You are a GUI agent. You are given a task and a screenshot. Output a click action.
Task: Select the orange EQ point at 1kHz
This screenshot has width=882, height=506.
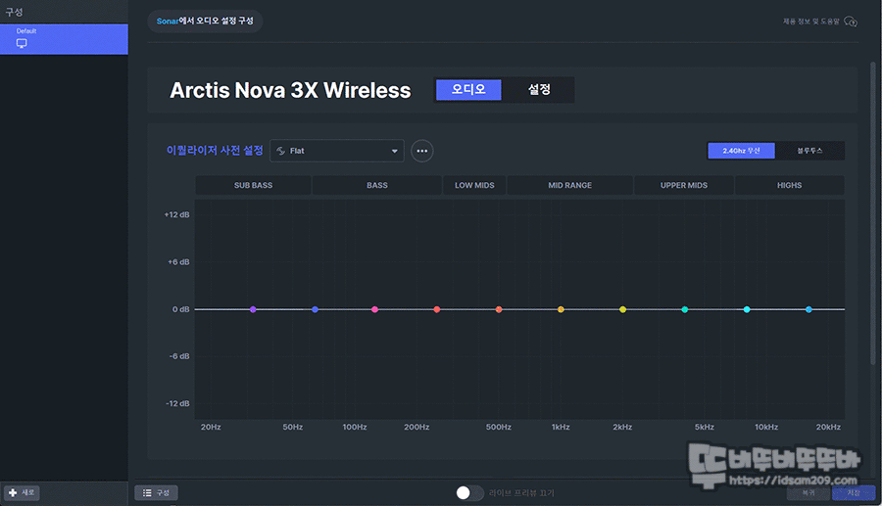561,309
